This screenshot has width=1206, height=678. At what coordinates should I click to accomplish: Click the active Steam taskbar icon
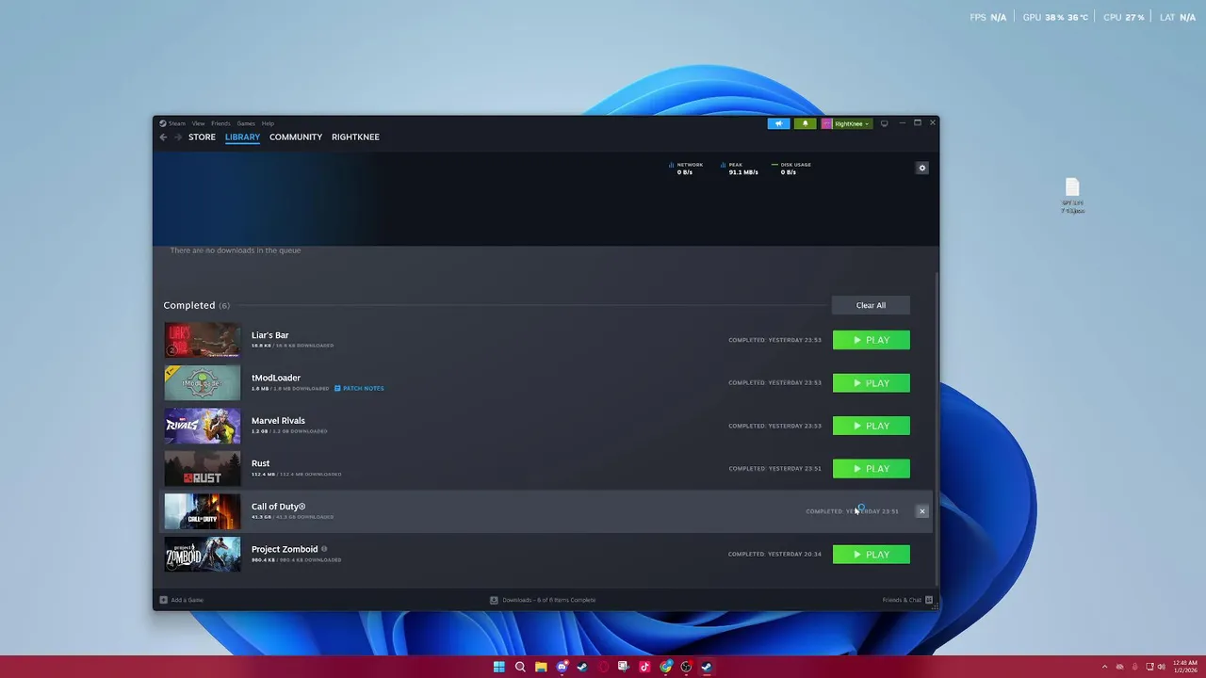[707, 667]
